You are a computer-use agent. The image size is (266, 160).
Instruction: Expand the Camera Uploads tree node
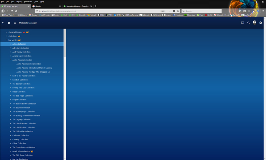coord(6,32)
